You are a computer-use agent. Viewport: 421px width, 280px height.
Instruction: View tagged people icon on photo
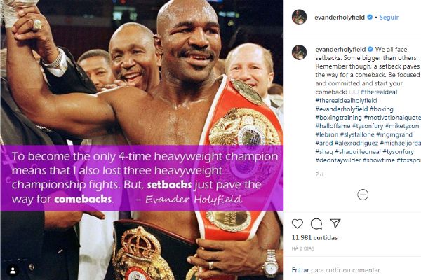coord(13,271)
